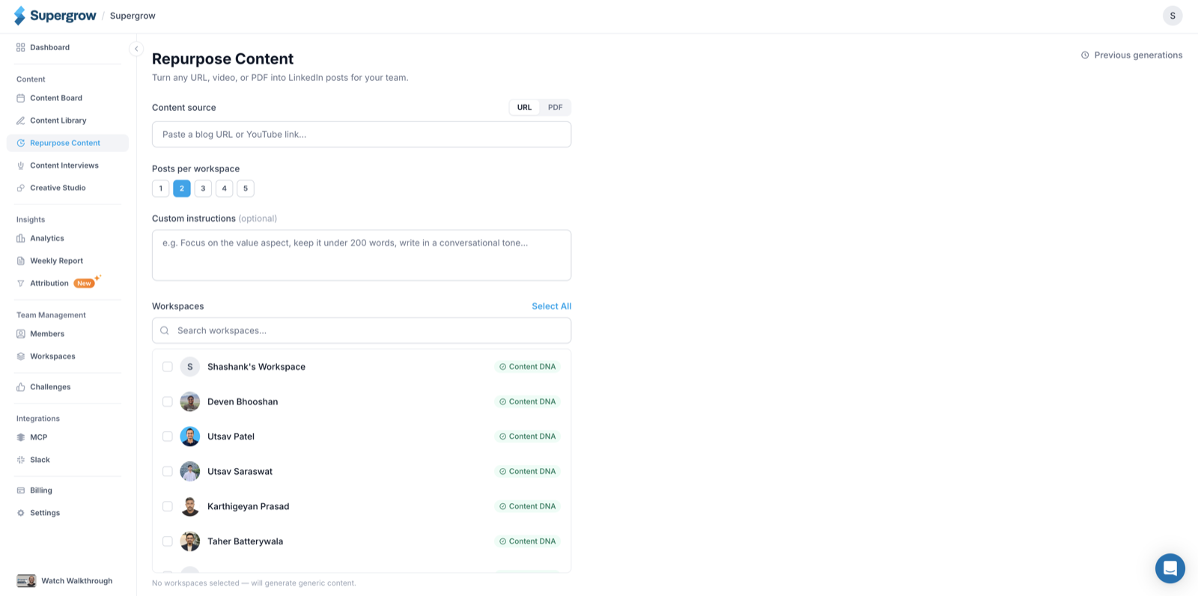The height and width of the screenshot is (596, 1198).
Task: Click the New badge beside Attribution
Action: click(84, 283)
